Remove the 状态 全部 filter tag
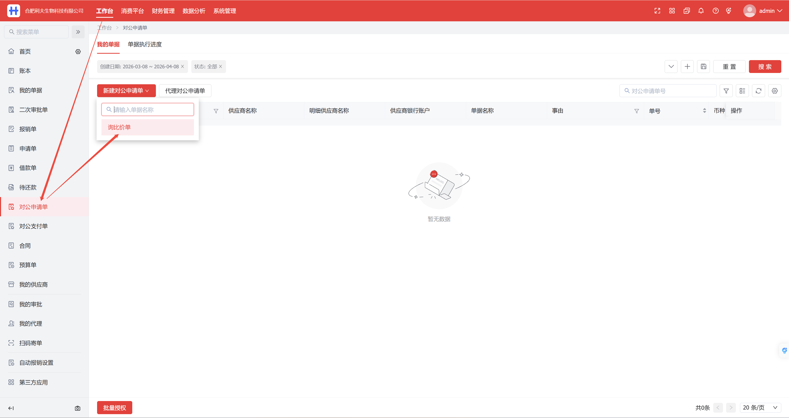Image resolution: width=789 pixels, height=418 pixels. point(221,67)
